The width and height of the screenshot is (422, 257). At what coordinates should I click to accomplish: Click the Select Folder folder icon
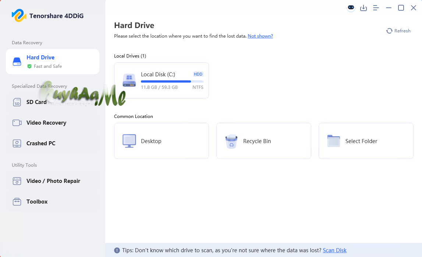pos(334,141)
